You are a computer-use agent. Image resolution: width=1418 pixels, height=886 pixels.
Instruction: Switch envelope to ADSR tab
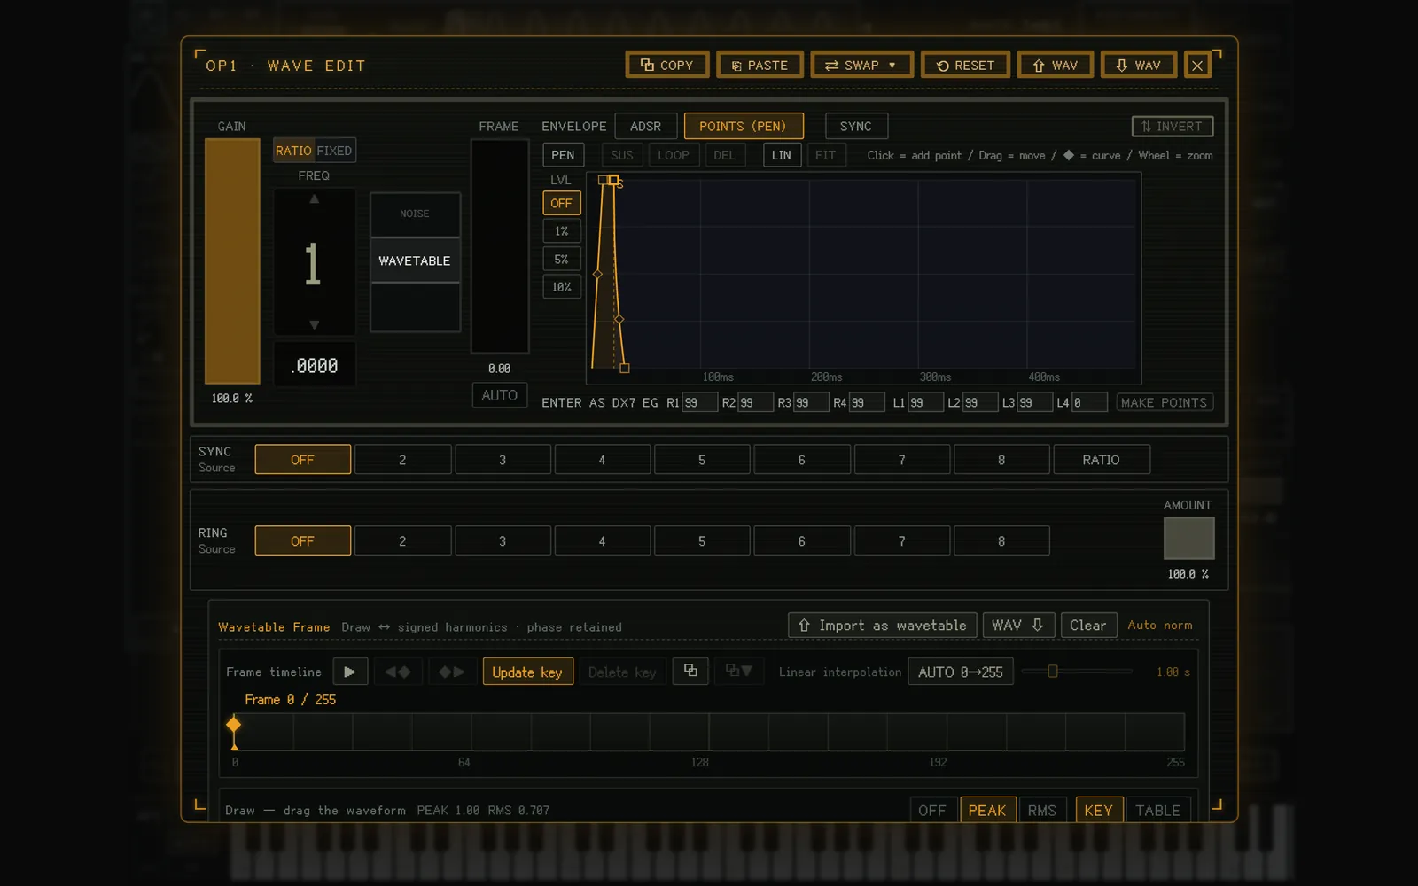coord(645,127)
